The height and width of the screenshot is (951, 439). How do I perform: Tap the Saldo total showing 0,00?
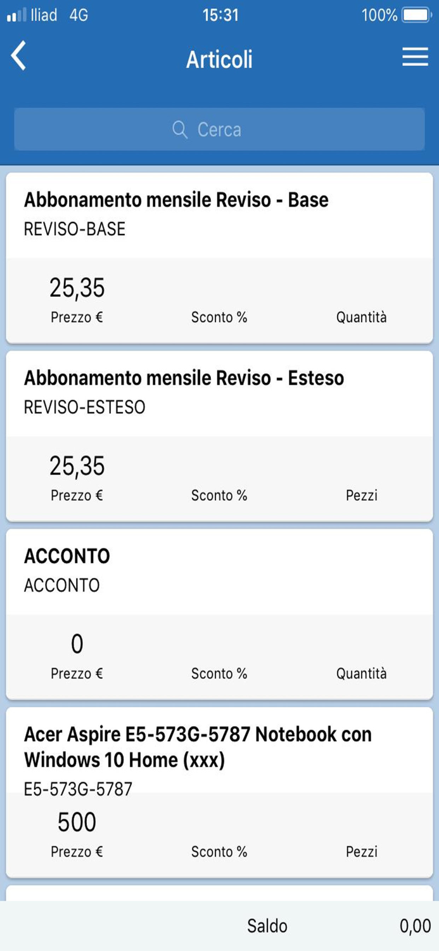415,926
